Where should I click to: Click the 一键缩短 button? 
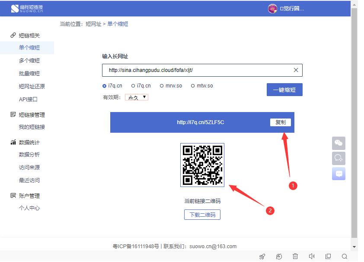point(284,90)
